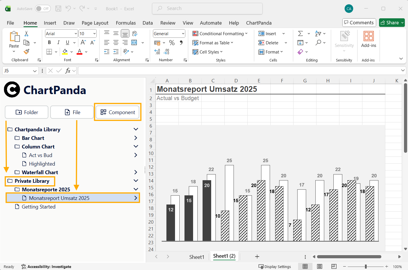This screenshot has height=270, width=408.
Task: Toggle italic text formatting
Action: point(58,43)
